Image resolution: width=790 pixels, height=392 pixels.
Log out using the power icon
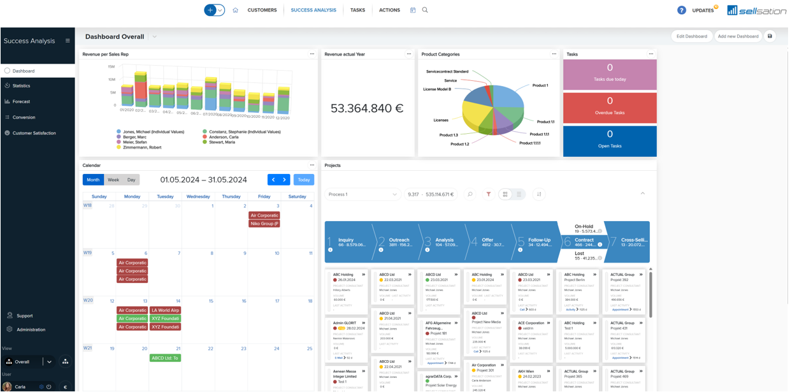[48, 387]
